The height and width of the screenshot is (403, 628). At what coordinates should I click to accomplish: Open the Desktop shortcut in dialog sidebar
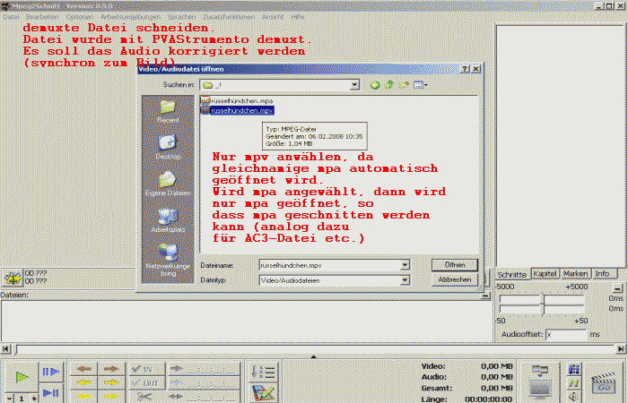[168, 147]
